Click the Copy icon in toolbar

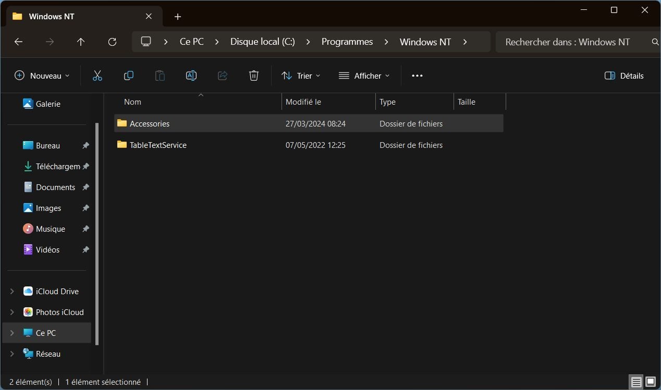click(129, 76)
